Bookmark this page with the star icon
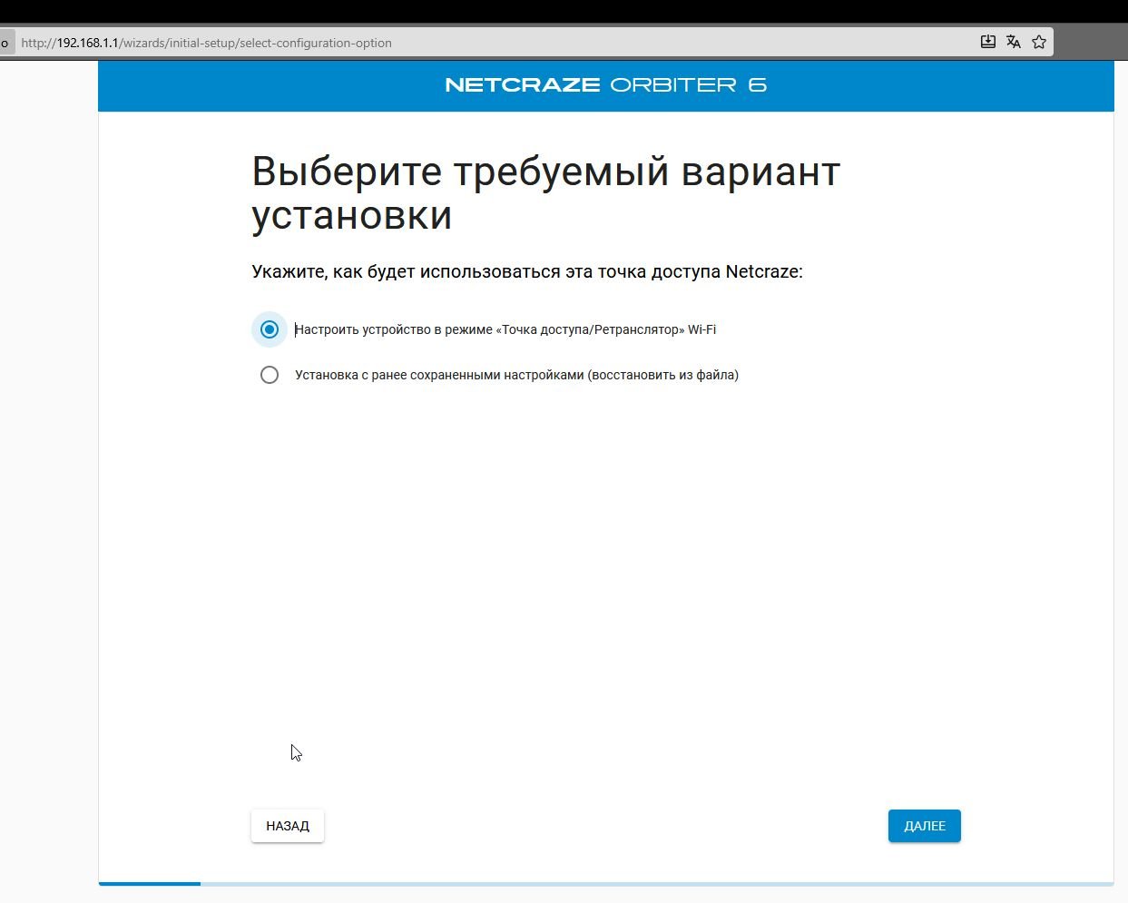Viewport: 1128px width, 903px height. 1039,42
